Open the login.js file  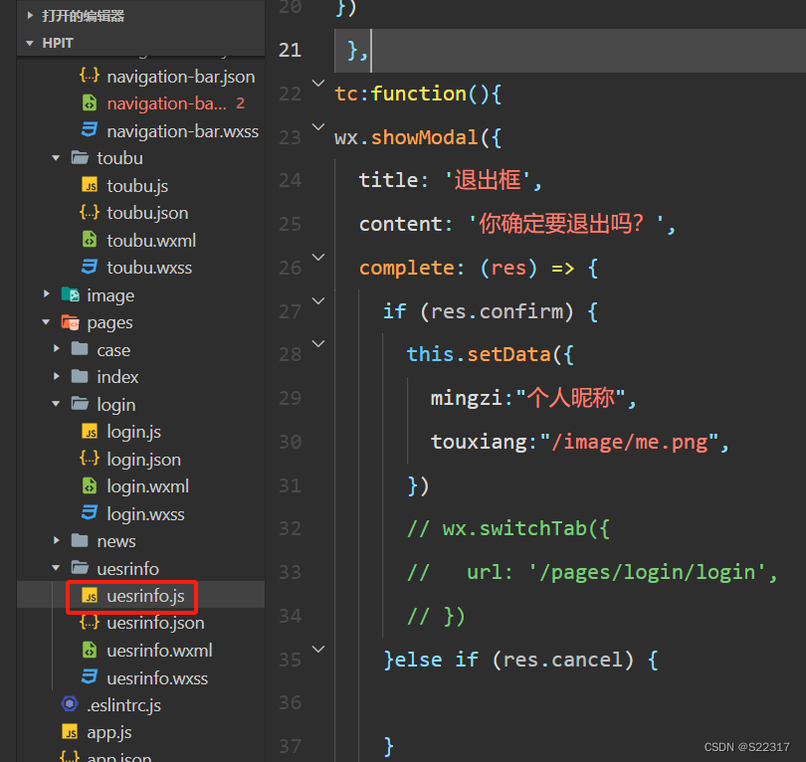(133, 432)
